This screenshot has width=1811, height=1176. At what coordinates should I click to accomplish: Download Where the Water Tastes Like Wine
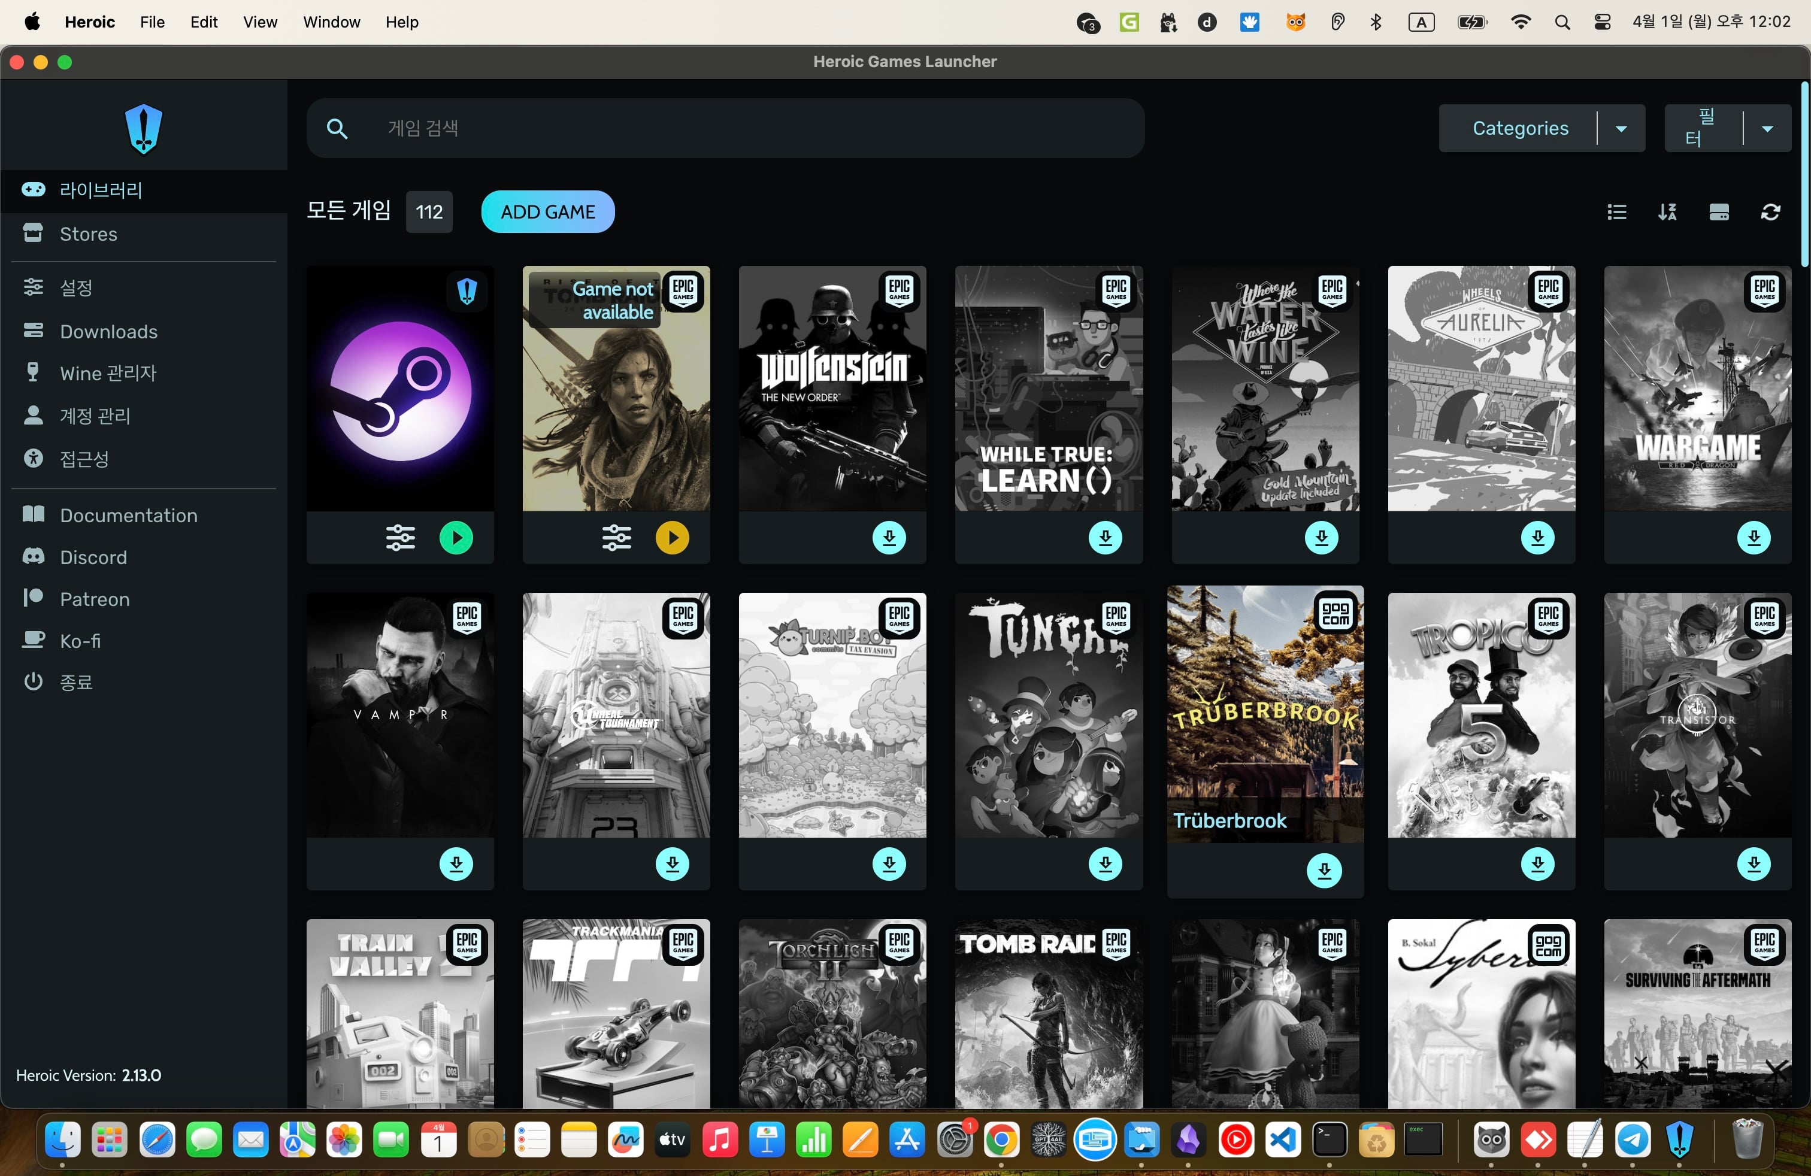(1322, 538)
